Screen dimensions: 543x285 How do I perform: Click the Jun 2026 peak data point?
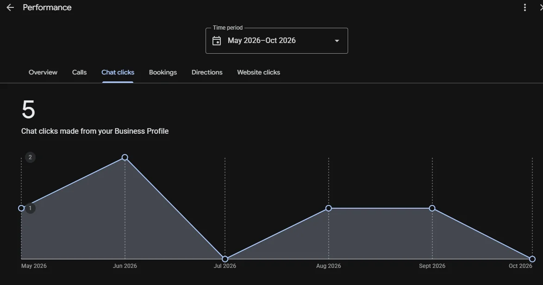(125, 158)
